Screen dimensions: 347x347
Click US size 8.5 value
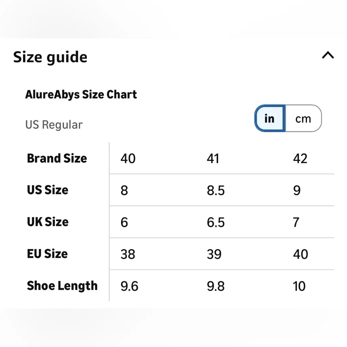(216, 190)
